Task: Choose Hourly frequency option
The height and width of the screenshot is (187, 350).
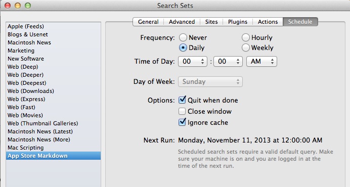Action: [x=245, y=37]
